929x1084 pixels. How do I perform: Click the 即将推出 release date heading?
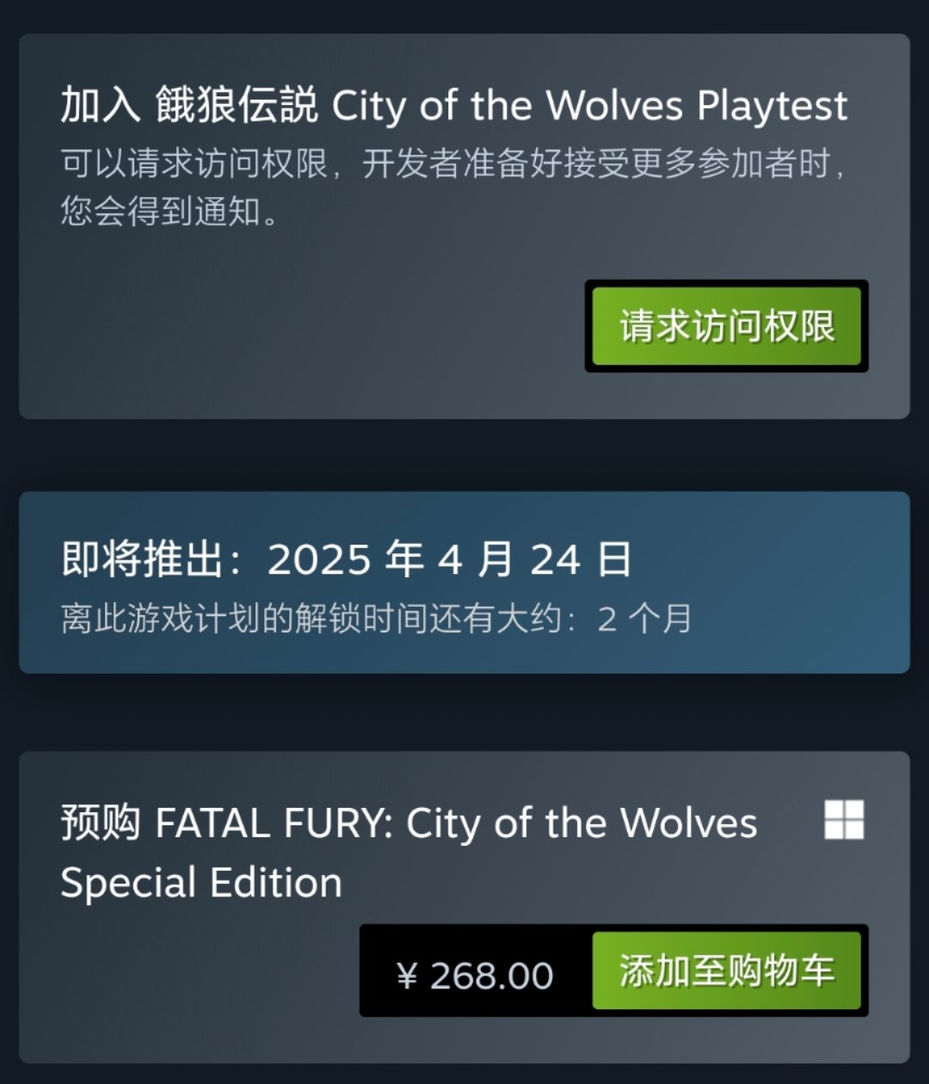(346, 559)
